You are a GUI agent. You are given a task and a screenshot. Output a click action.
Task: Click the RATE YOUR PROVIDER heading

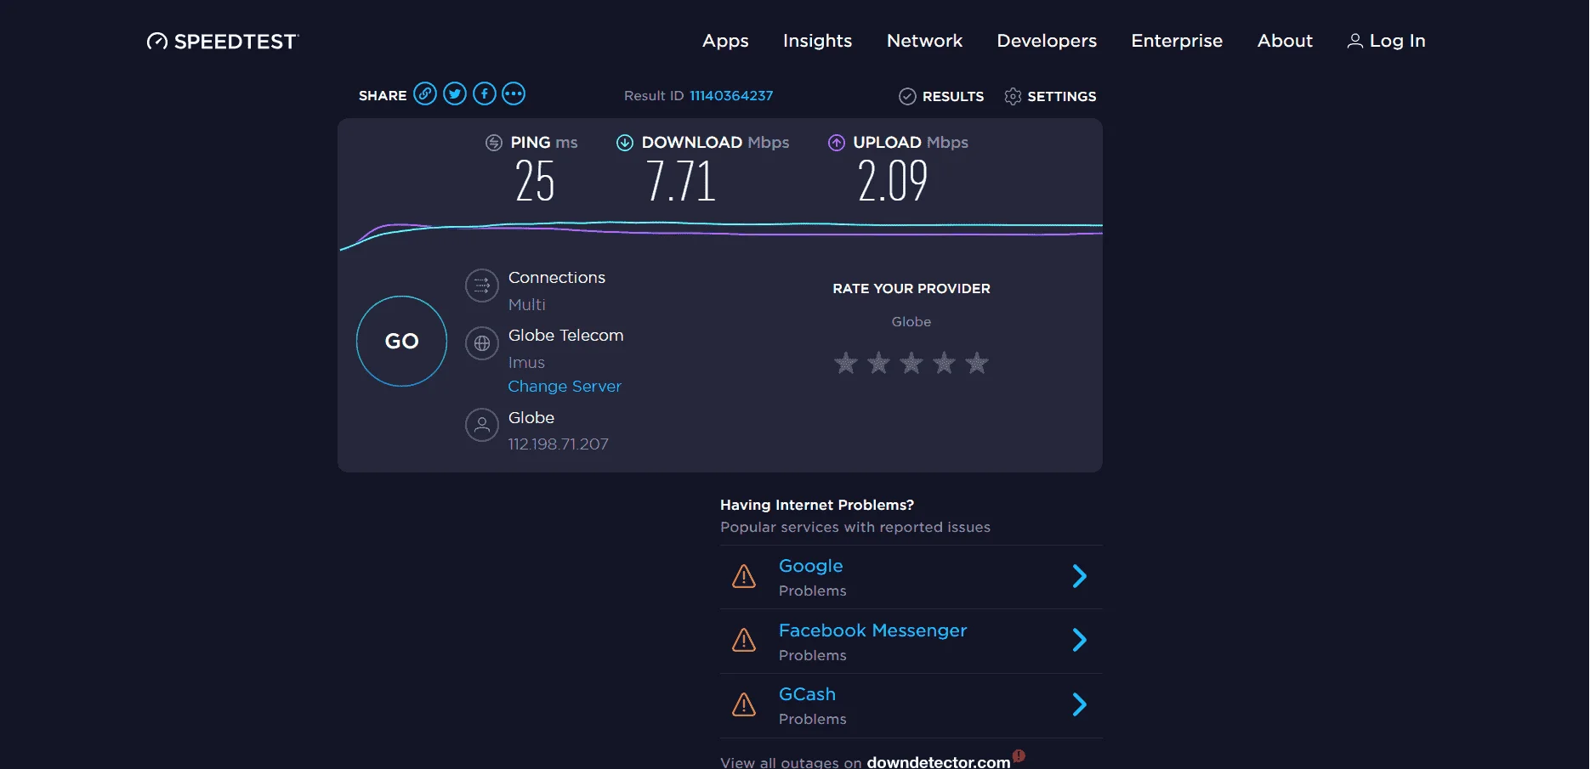911,289
